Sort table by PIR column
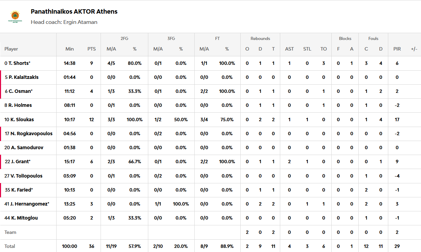 click(397, 49)
